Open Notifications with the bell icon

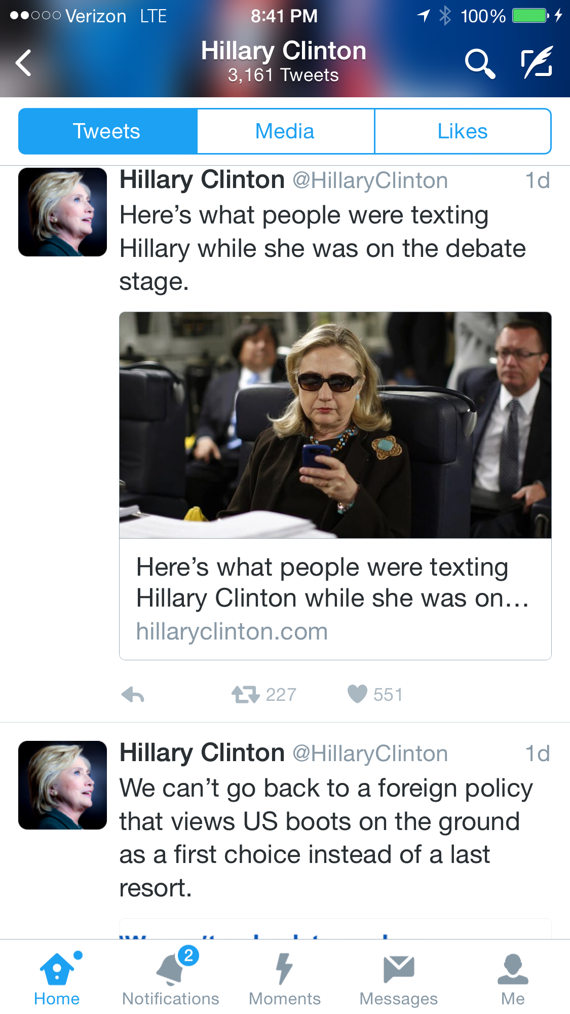point(171,978)
